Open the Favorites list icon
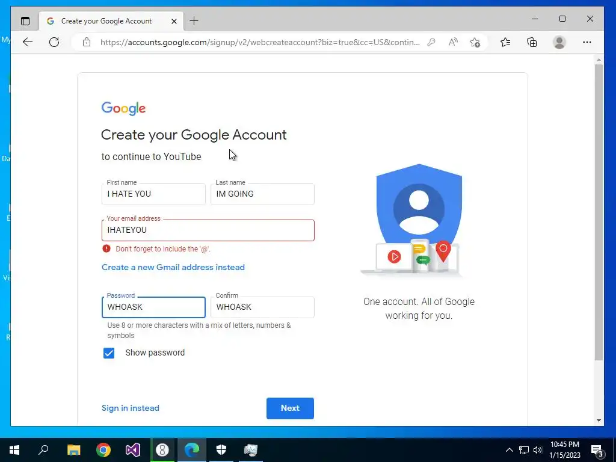616x462 pixels. pos(505,42)
